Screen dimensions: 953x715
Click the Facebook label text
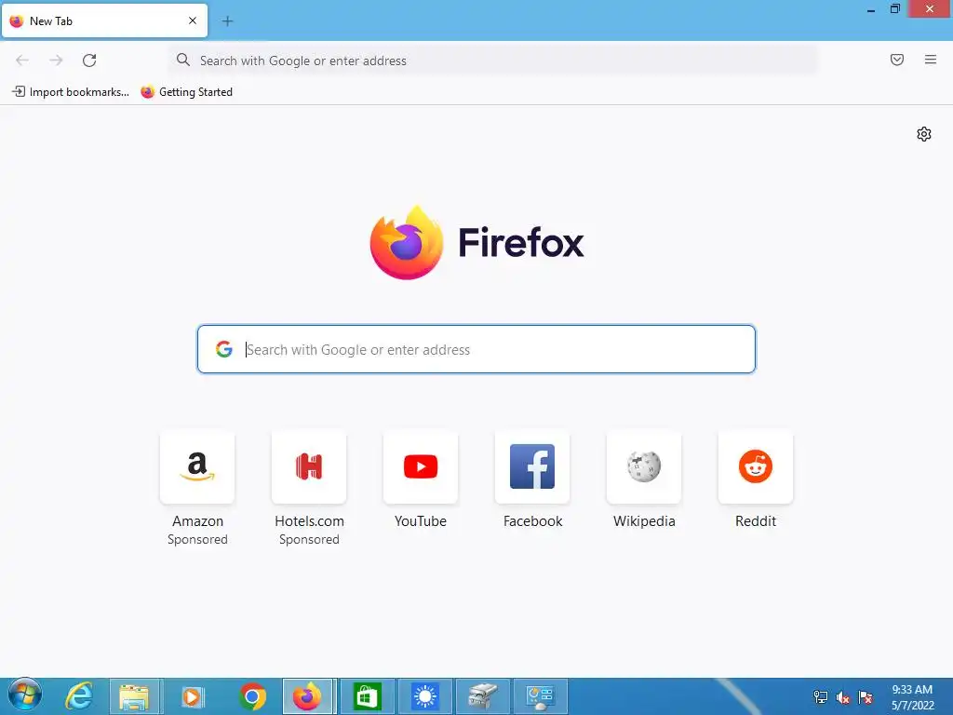pos(533,521)
